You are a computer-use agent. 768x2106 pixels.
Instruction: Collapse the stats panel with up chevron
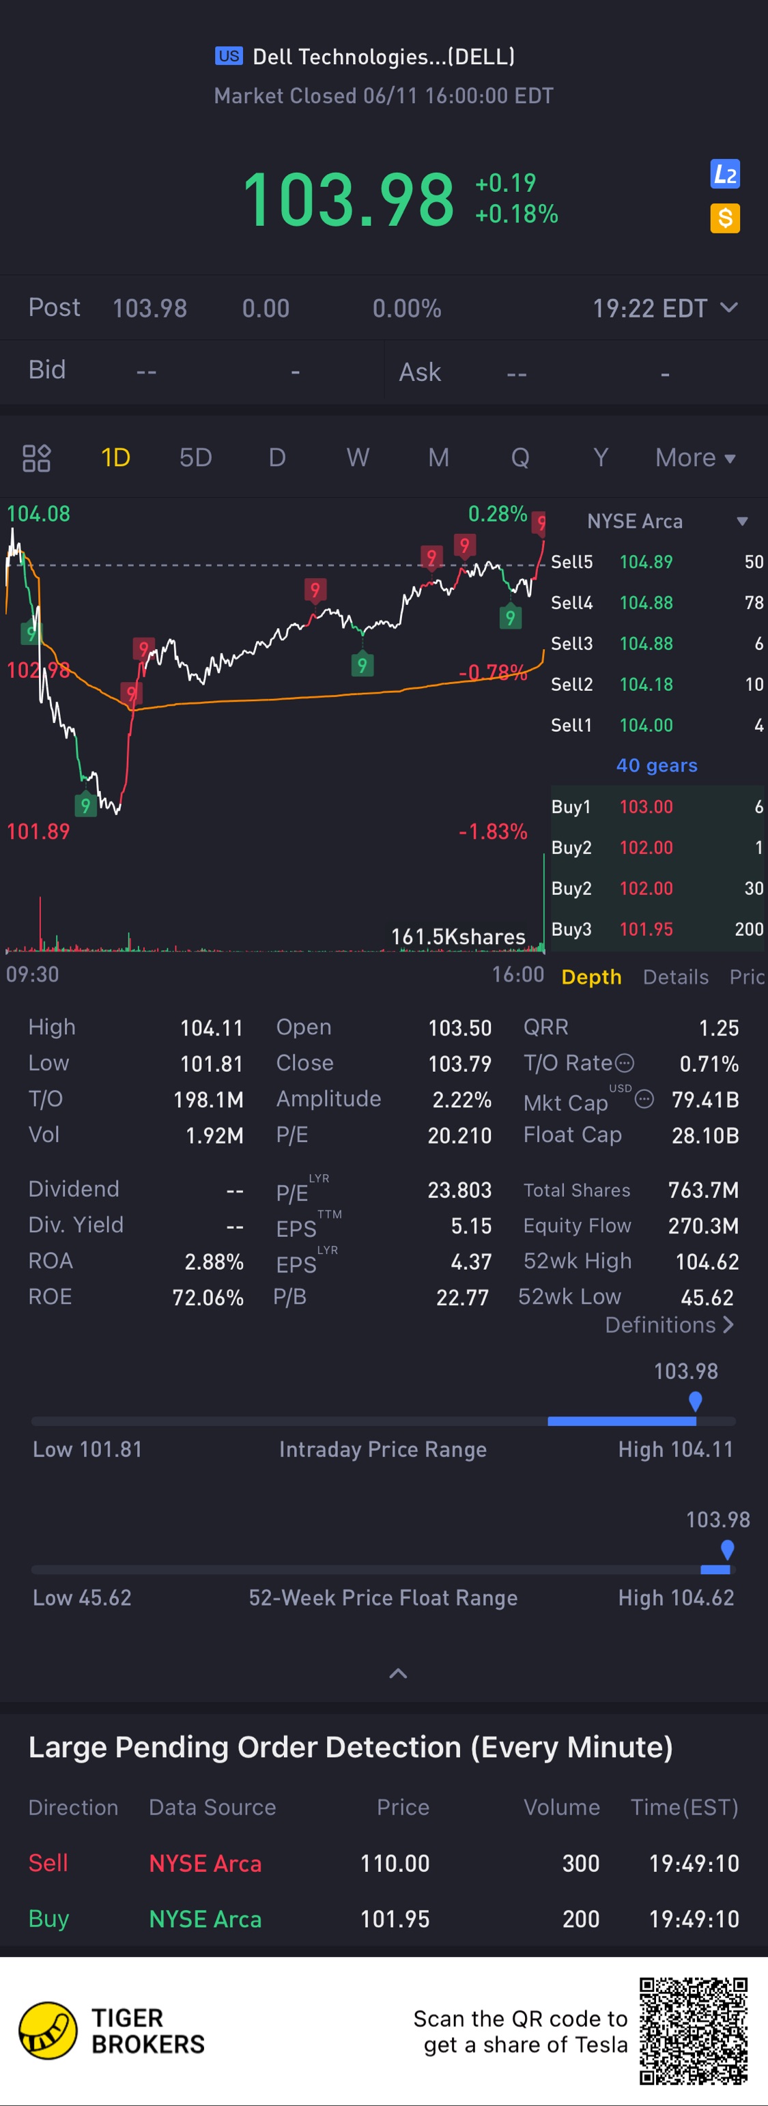point(398,1673)
